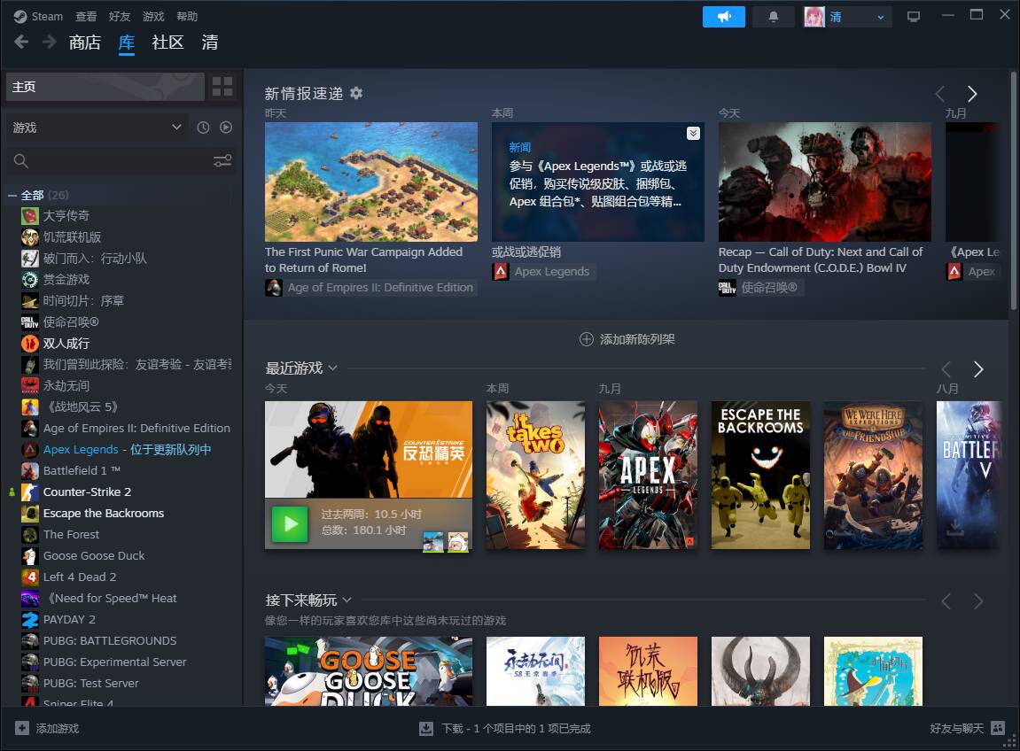Click the notifications bell icon

(x=772, y=16)
